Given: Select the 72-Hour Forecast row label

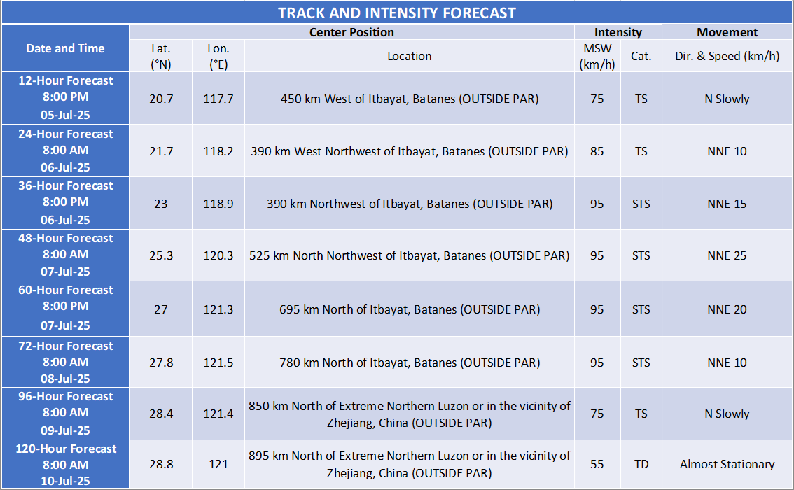Looking at the screenshot, I should point(65,362).
